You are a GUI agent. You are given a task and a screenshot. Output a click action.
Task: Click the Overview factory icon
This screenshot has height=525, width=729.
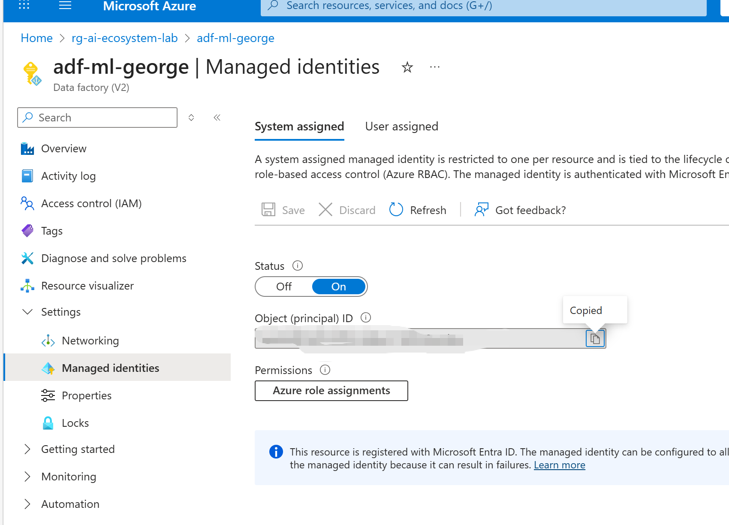[27, 148]
